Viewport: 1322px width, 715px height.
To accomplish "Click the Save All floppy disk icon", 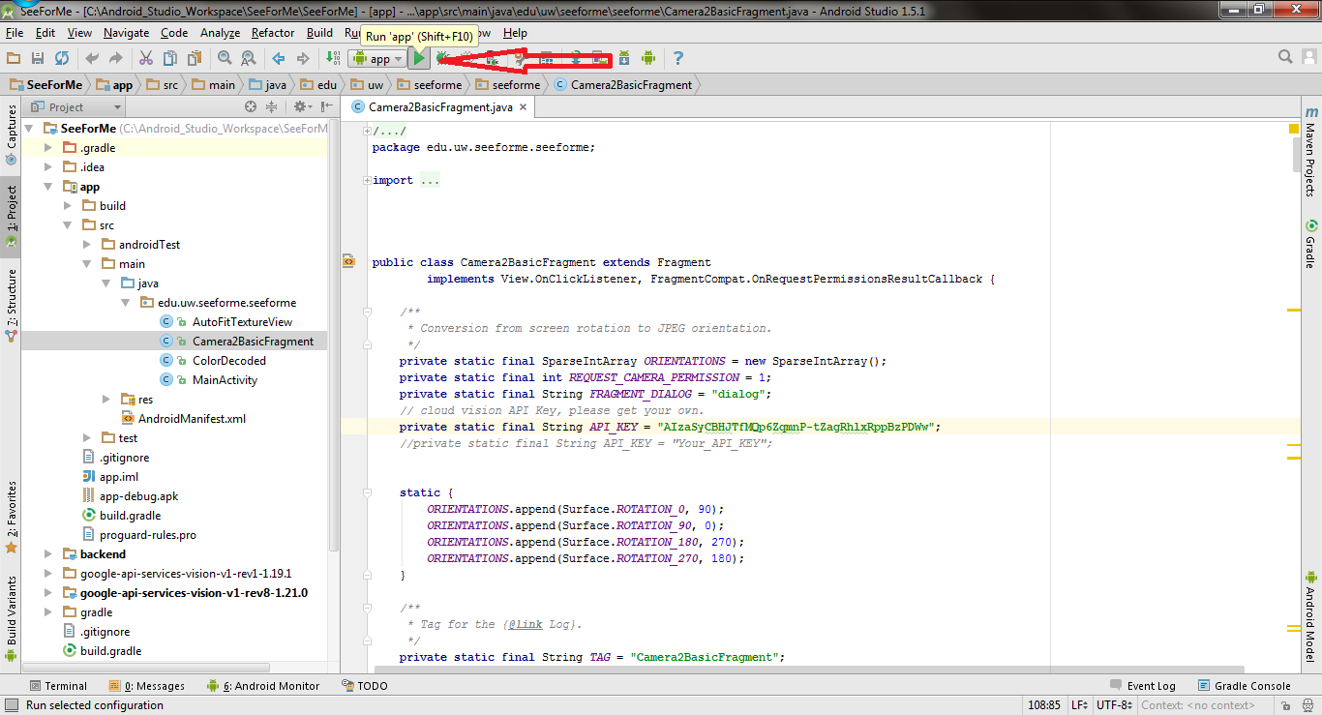I will click(x=38, y=59).
